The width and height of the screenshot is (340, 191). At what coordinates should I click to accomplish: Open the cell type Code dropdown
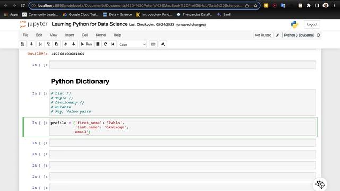pos(132,45)
